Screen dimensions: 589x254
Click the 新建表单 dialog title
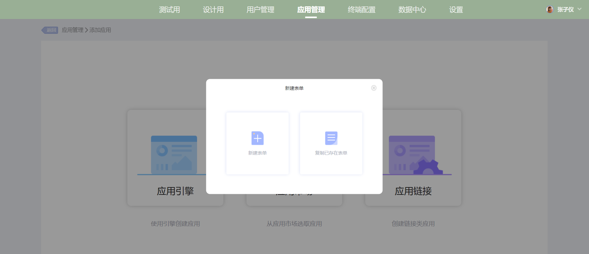(x=294, y=88)
